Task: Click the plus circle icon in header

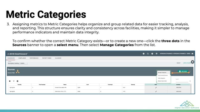Action: point(144,54)
